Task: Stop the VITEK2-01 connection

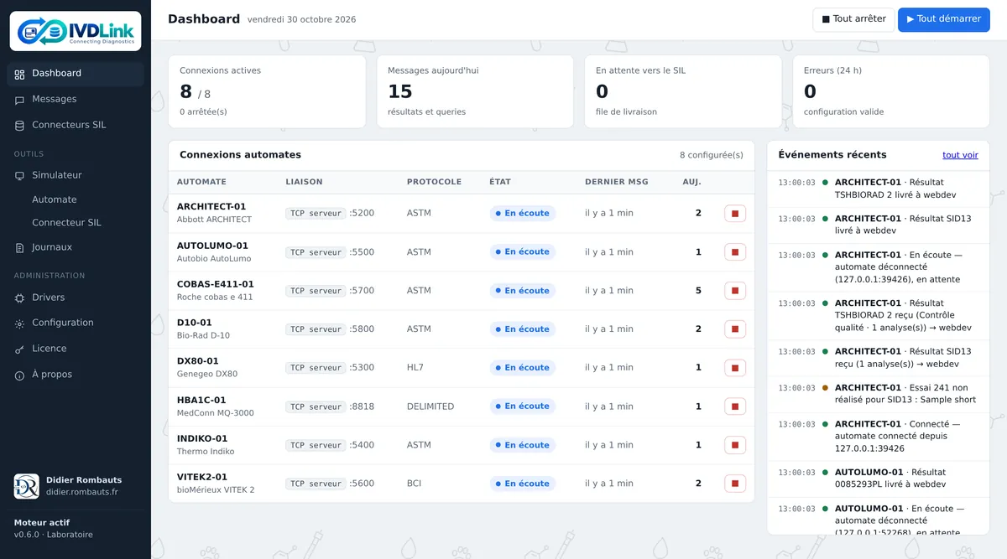Action: (735, 484)
